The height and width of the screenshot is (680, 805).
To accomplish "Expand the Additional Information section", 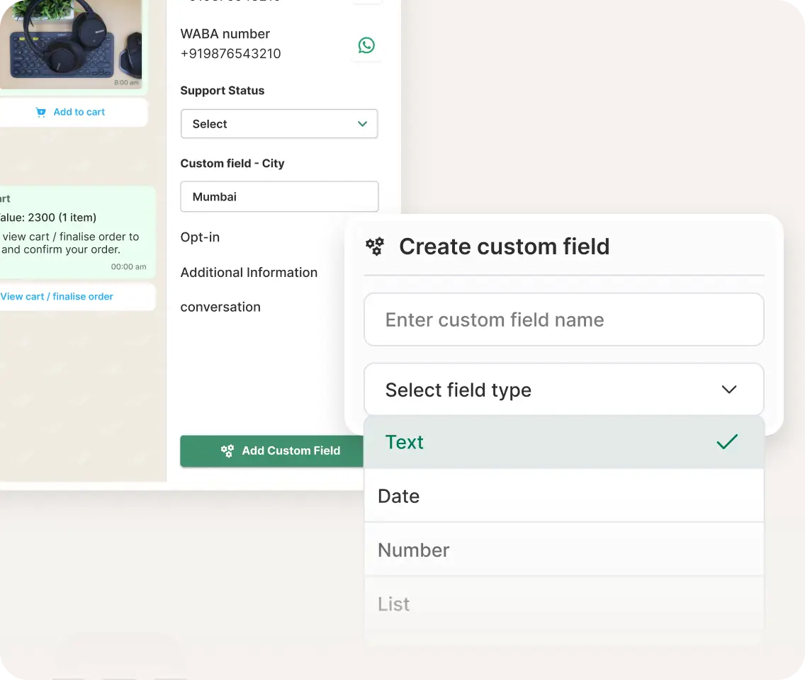I will pos(249,273).
